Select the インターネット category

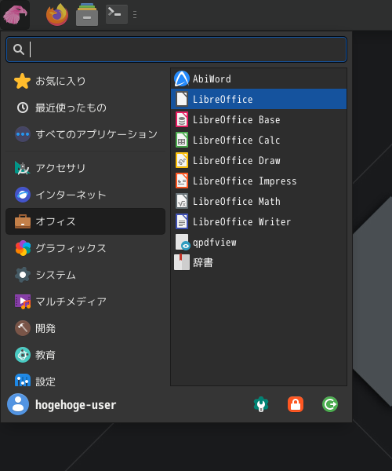(85, 195)
